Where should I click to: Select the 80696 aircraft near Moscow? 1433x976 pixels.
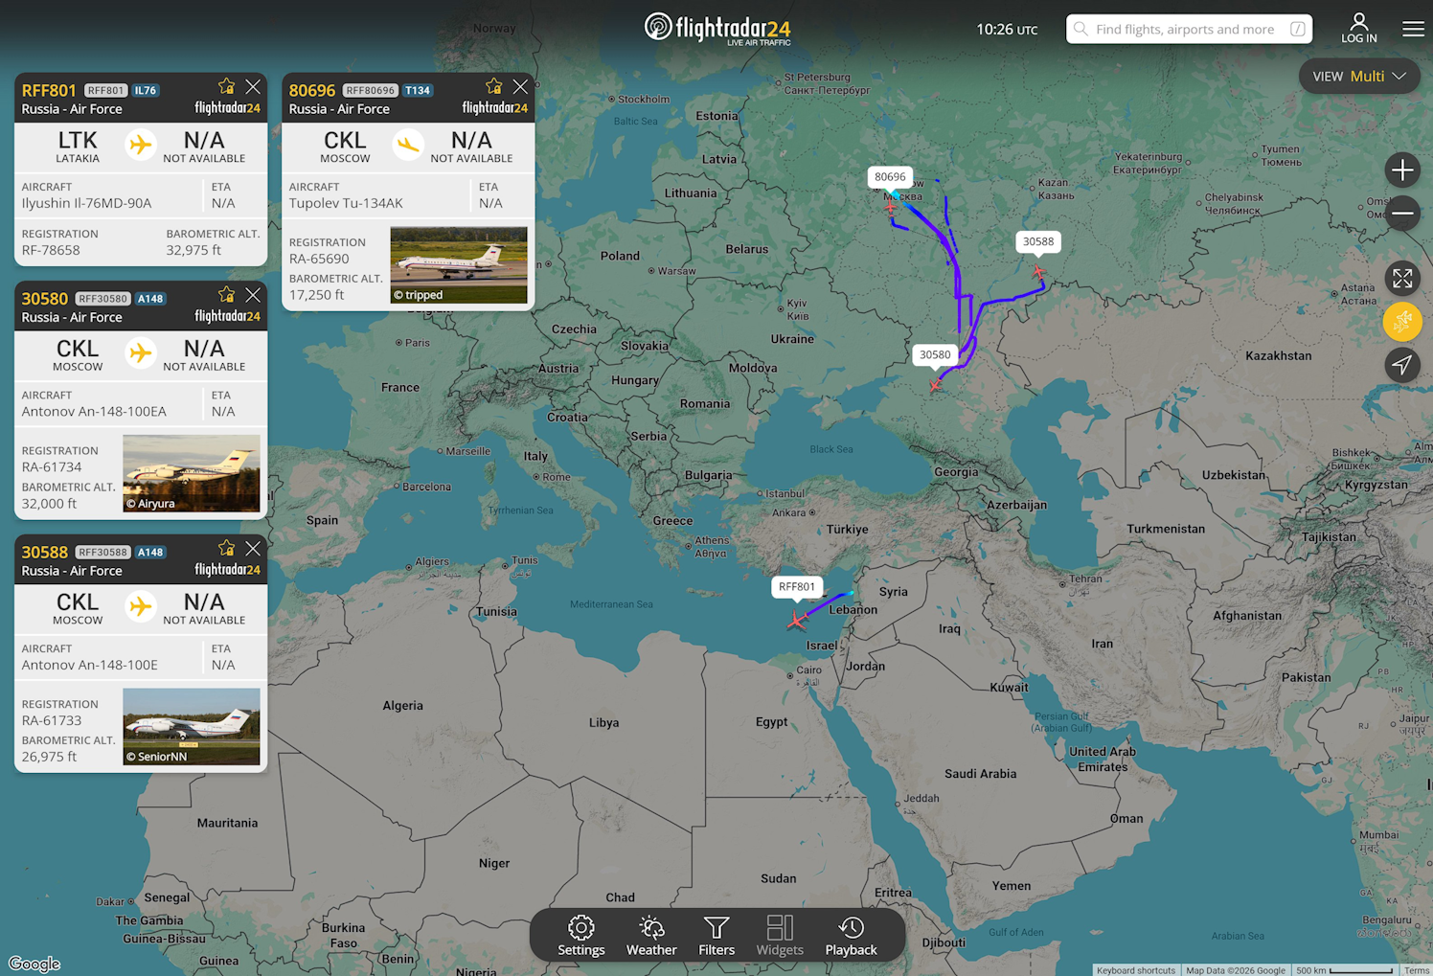coord(890,206)
